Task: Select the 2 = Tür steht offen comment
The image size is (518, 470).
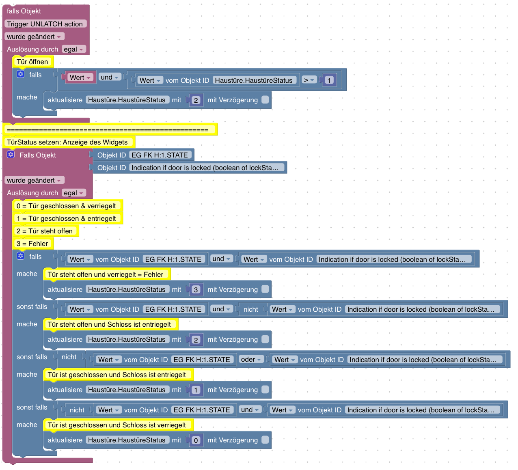Action: point(45,231)
